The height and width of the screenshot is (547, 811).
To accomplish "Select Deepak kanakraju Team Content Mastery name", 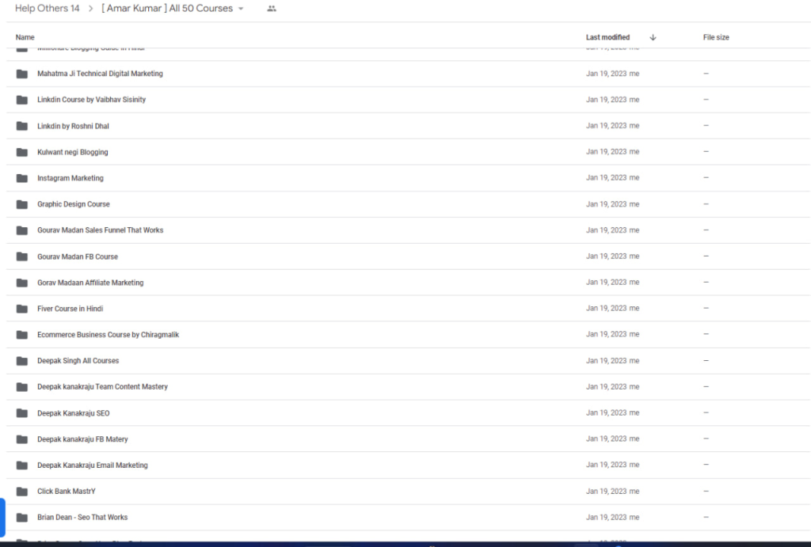I will tap(102, 387).
